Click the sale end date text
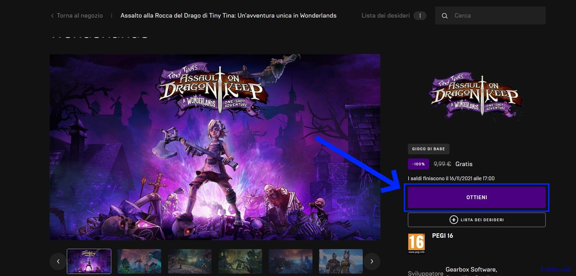576x276 pixels. (451, 178)
